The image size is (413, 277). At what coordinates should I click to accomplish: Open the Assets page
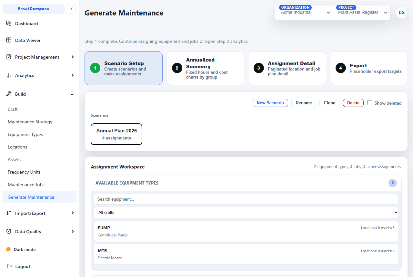(14, 159)
